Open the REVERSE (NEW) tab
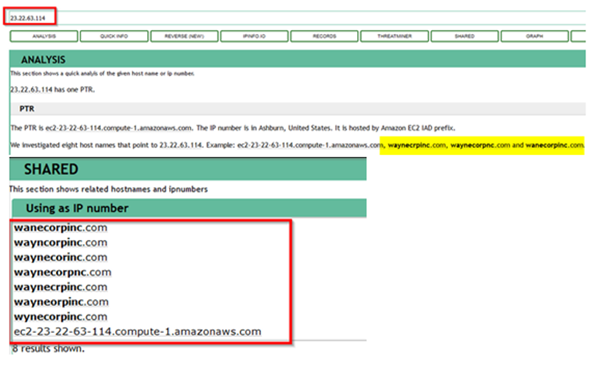The height and width of the screenshot is (367, 593). (184, 37)
